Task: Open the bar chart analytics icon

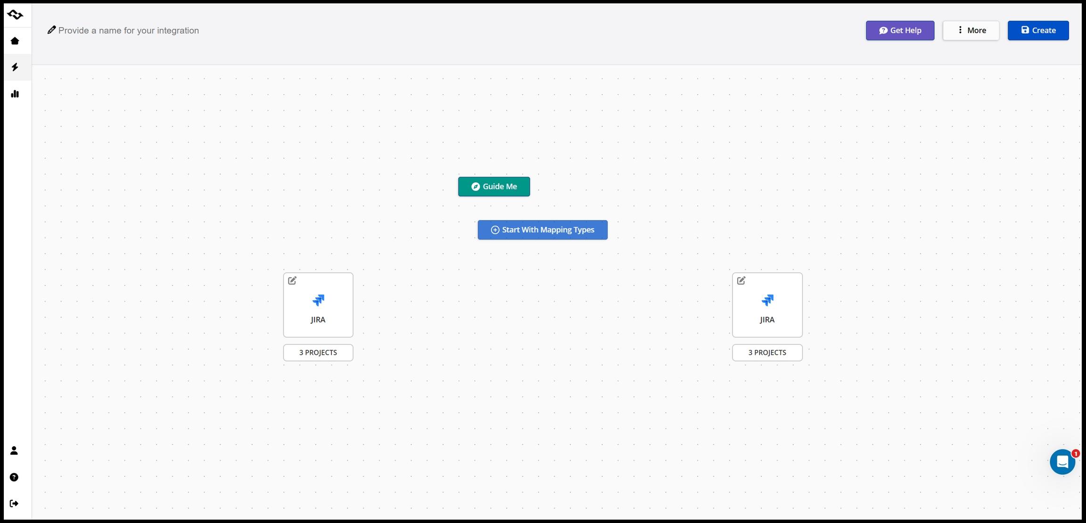Action: (15, 94)
